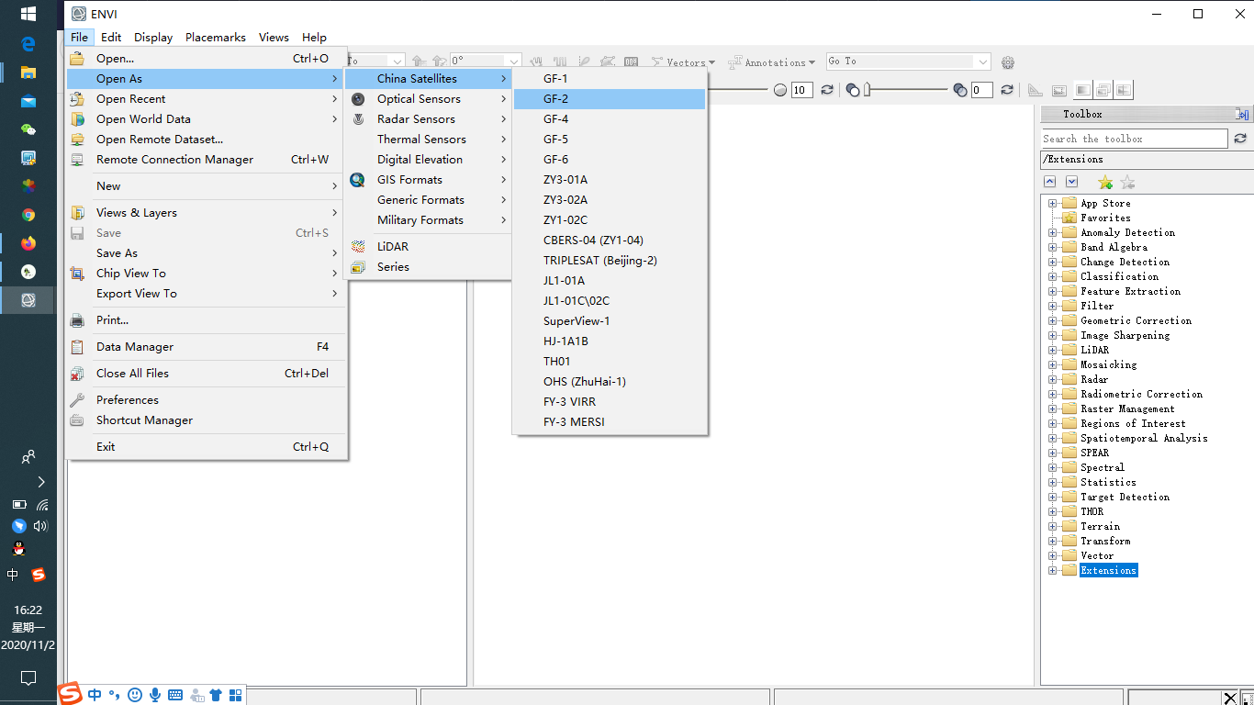Click the transparency icon left of the slider
The image size is (1254, 705).
[853, 89]
